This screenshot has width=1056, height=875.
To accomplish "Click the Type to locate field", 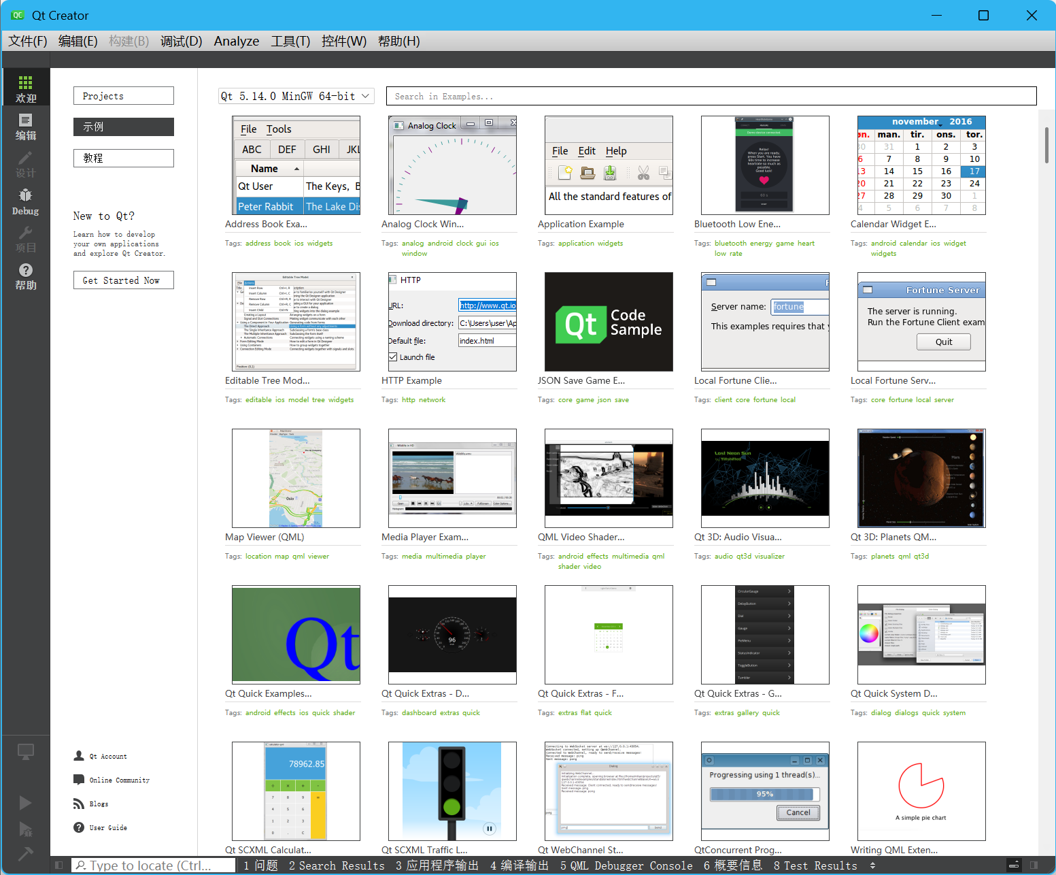I will [x=154, y=865].
